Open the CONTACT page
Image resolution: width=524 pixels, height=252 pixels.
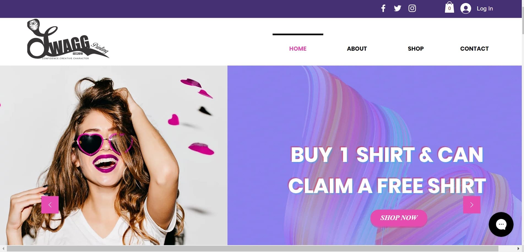pos(474,49)
